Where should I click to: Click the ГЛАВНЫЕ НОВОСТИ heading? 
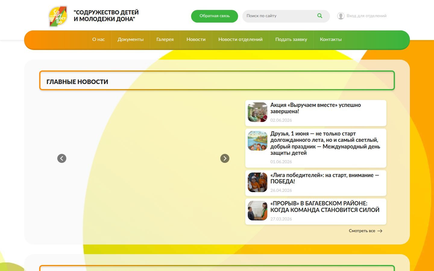[x=77, y=82]
